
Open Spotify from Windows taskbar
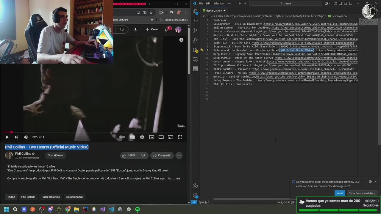click(138, 209)
